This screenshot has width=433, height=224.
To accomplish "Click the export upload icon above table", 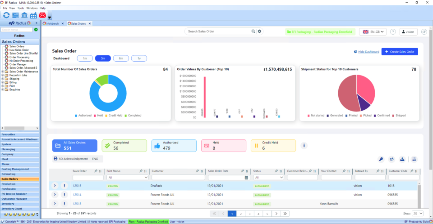I will pos(402,159).
